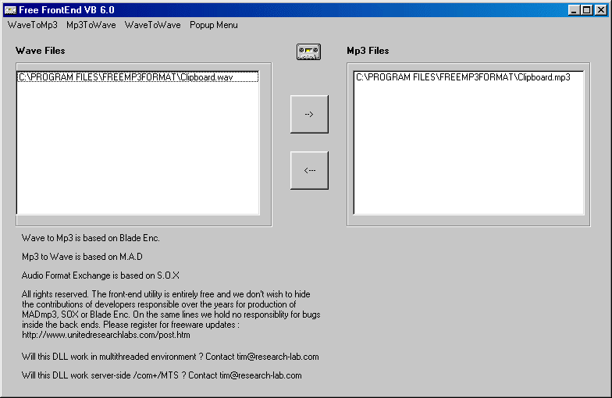Click 'Mp3 to Wave is based on M.A.D'

pyautogui.click(x=82, y=257)
